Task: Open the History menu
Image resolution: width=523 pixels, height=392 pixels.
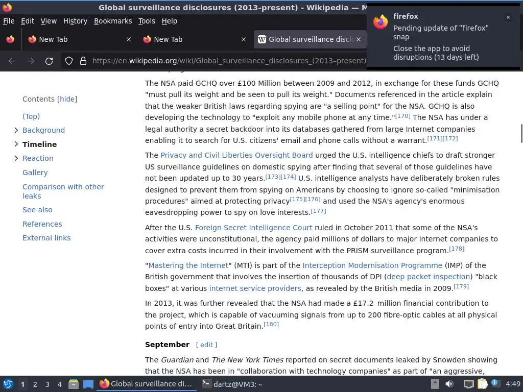Action: tap(75, 21)
